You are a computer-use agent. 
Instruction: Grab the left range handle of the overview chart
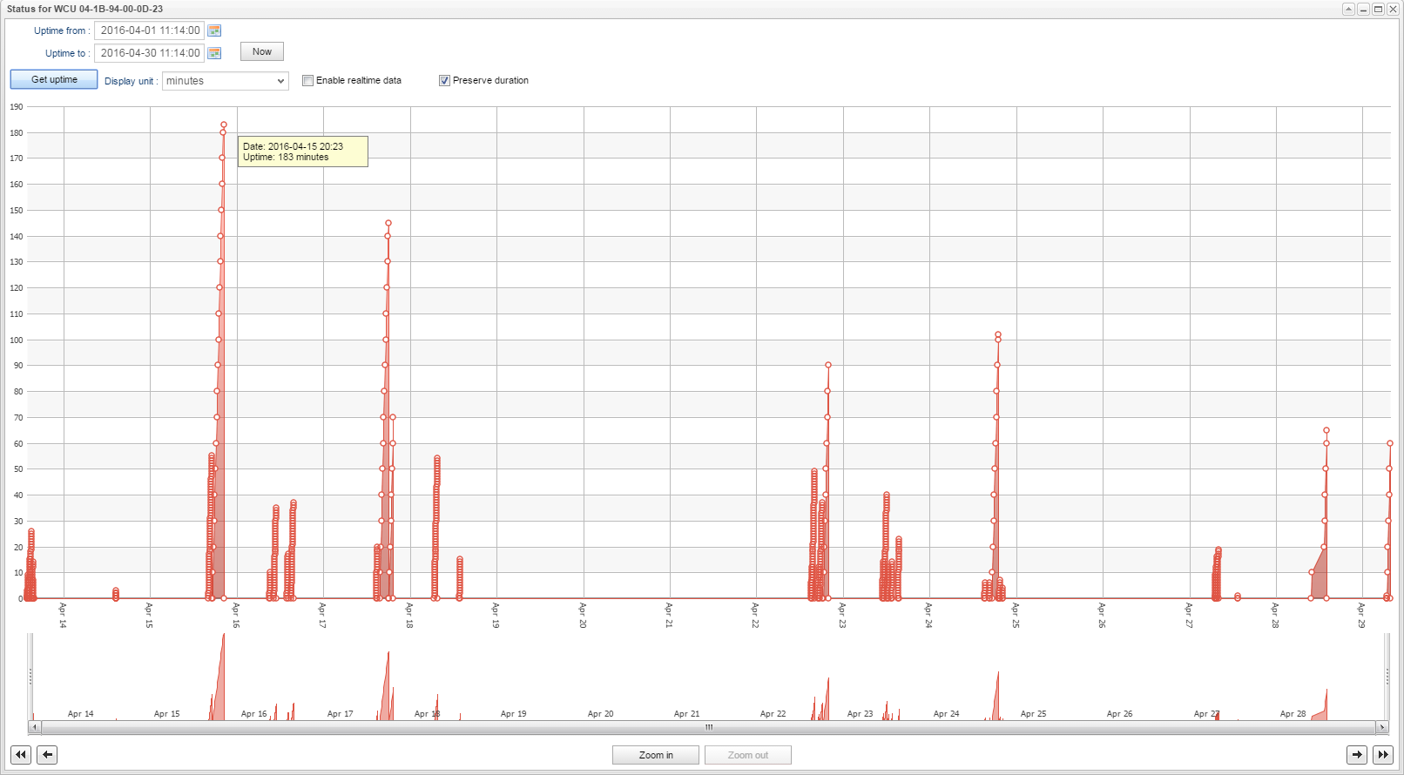(x=31, y=676)
